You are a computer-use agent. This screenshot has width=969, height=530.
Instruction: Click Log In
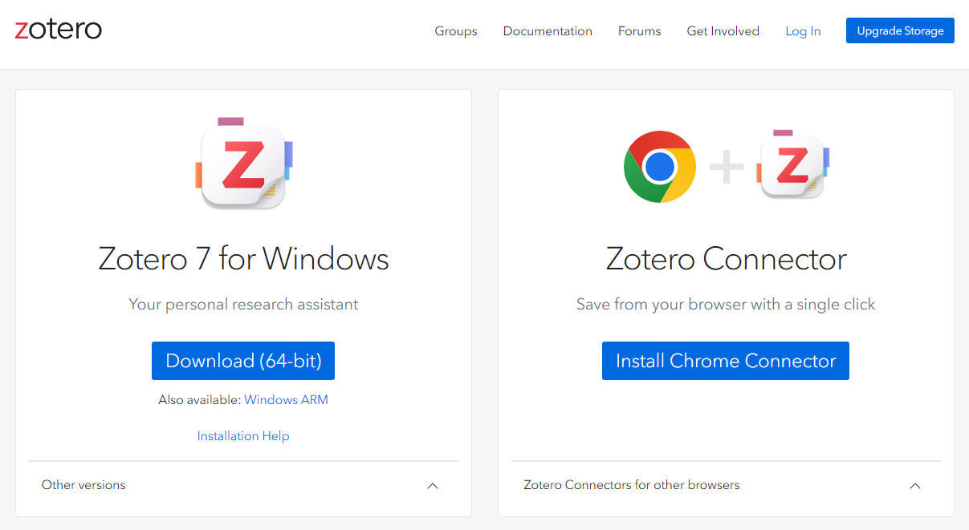[803, 30]
